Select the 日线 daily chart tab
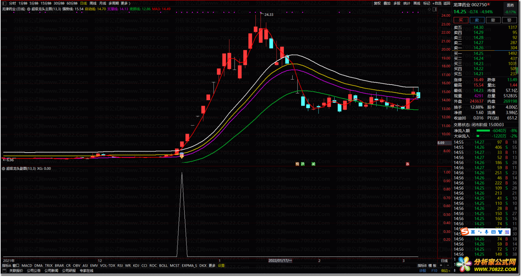 [x=83, y=3]
